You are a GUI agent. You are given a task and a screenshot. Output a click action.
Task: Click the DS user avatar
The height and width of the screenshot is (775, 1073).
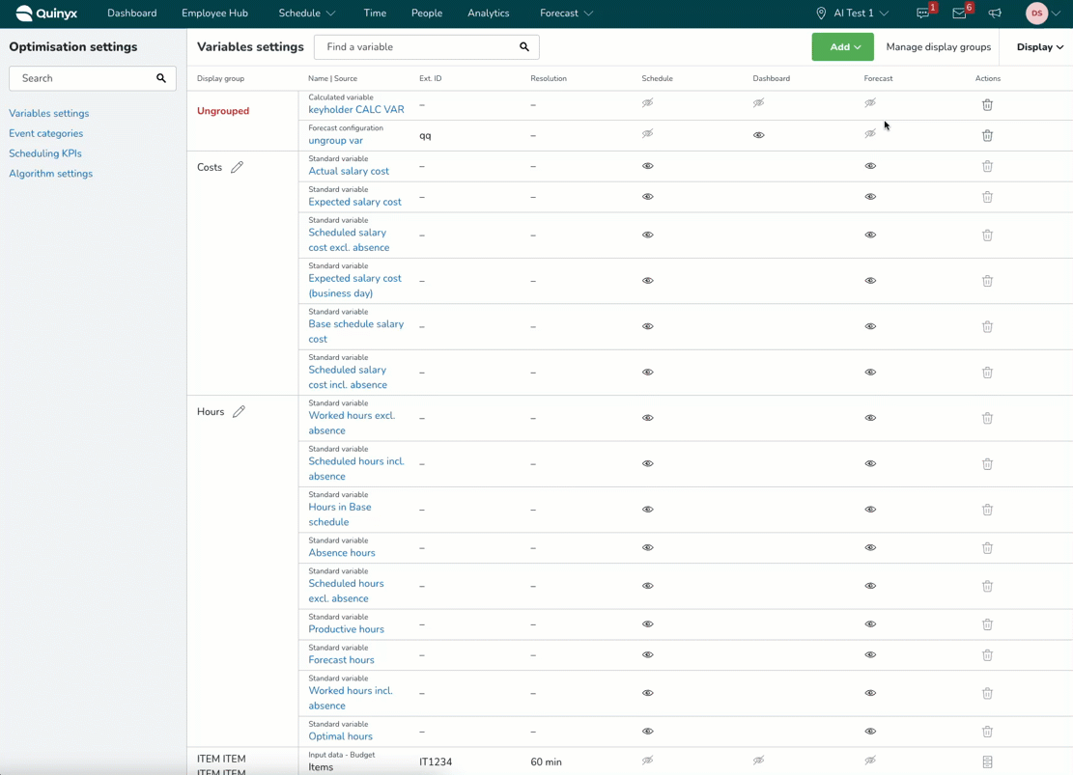tap(1036, 13)
